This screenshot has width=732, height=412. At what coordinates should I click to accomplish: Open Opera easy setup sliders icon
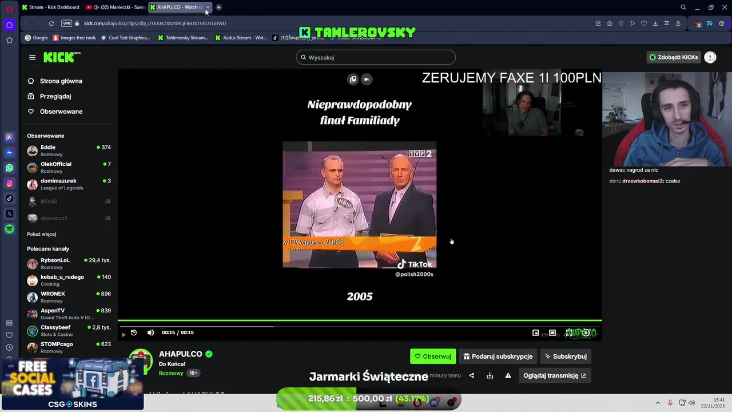(x=667, y=23)
